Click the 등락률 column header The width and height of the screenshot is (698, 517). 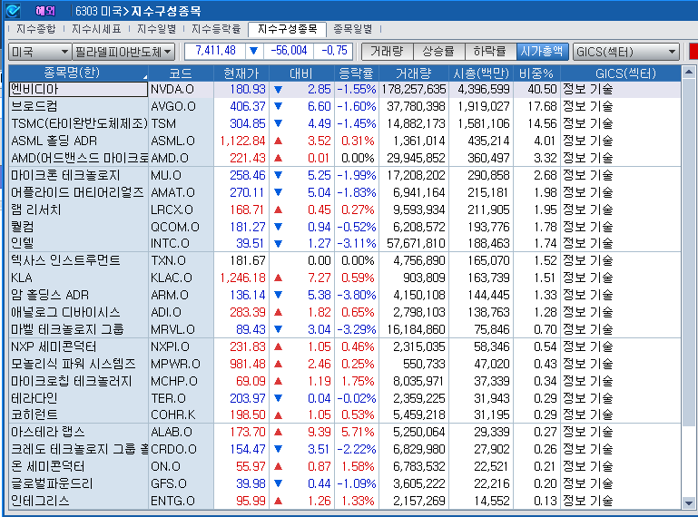356,73
